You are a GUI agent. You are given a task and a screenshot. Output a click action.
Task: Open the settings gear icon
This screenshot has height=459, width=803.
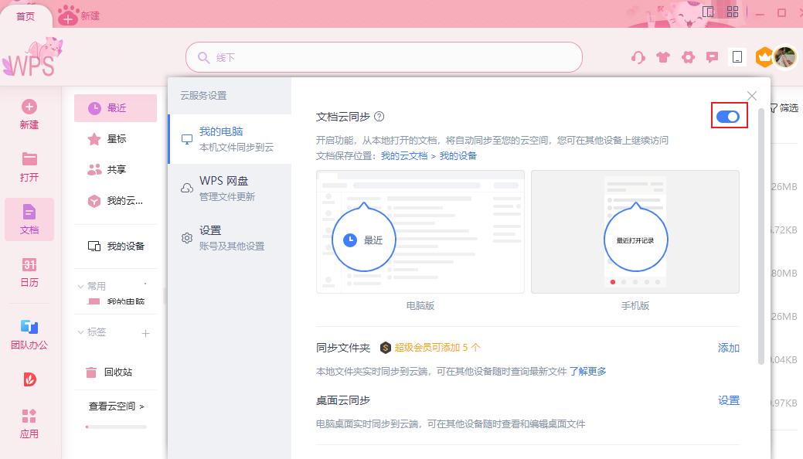tap(687, 57)
